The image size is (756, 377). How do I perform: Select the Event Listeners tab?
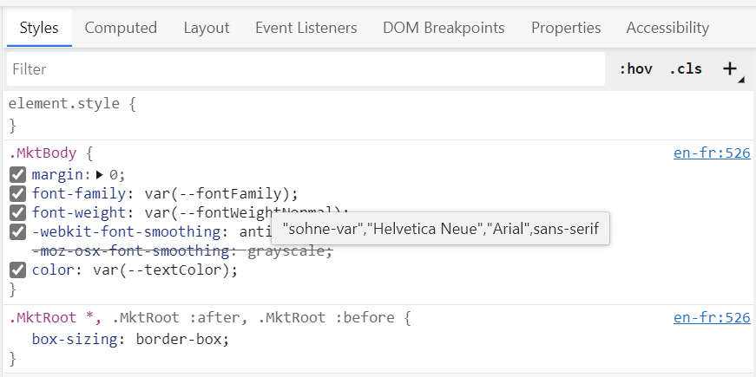tap(306, 28)
